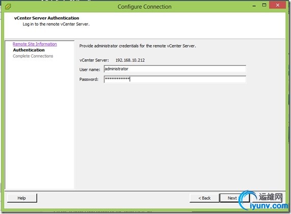The image size is (291, 214).
Task: Go back with the < Back button
Action: pyautogui.click(x=204, y=198)
